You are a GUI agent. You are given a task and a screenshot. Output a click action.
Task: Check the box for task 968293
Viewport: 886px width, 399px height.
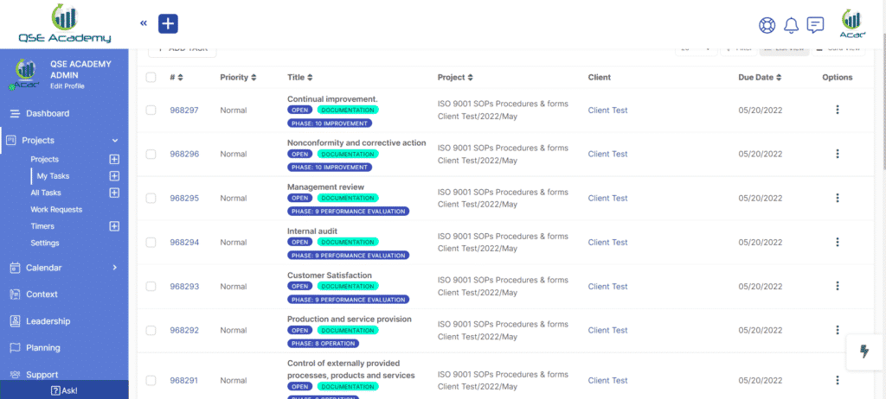pos(151,286)
